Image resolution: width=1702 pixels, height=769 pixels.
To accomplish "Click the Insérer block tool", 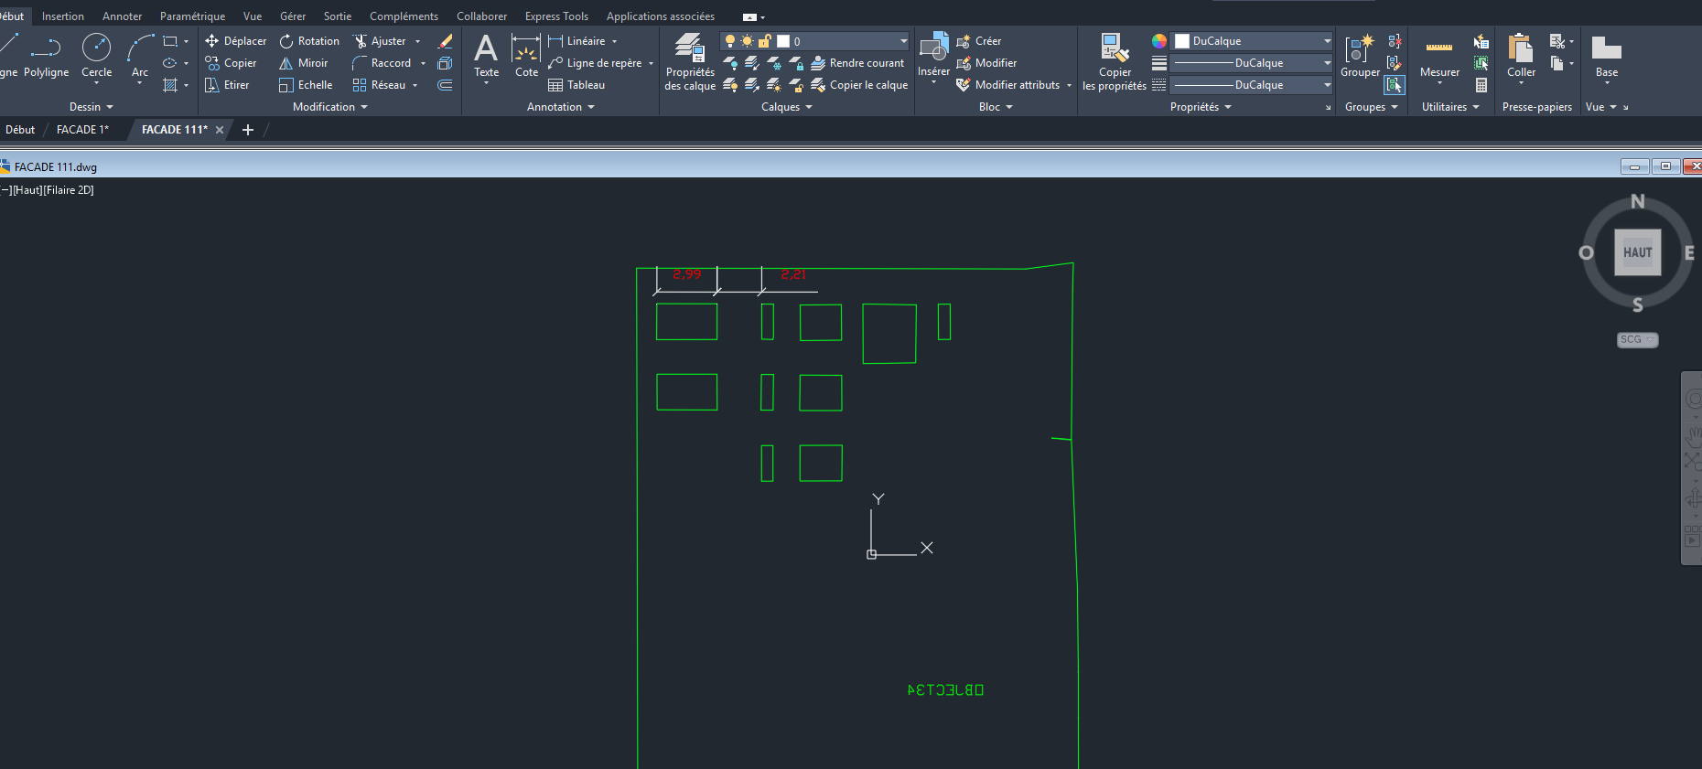I will [x=933, y=57].
